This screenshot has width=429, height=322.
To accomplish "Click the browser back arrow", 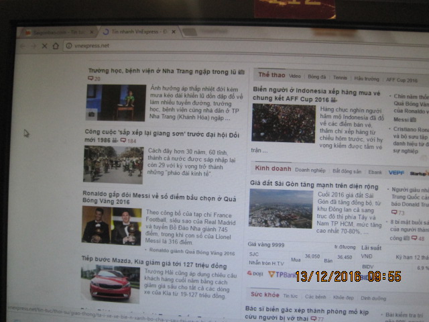I will pos(23,46).
